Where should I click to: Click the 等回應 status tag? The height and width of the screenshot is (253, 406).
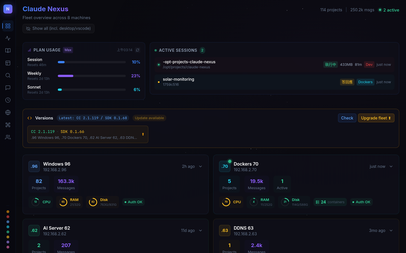[347, 82]
